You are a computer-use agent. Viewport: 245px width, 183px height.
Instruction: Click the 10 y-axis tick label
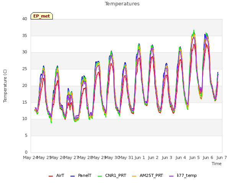(24, 119)
